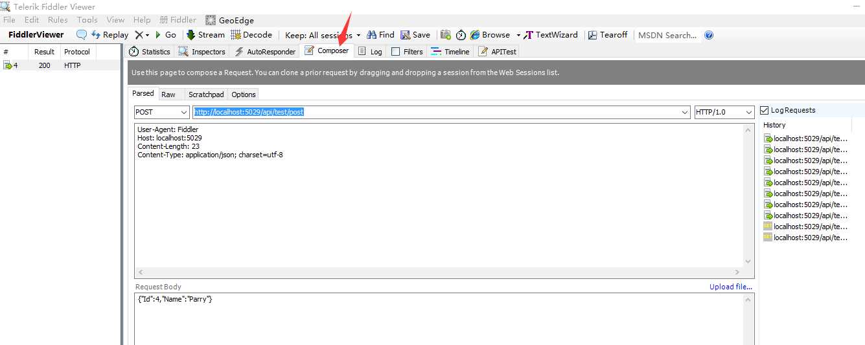Toggle Stream mode in toolbar

205,35
